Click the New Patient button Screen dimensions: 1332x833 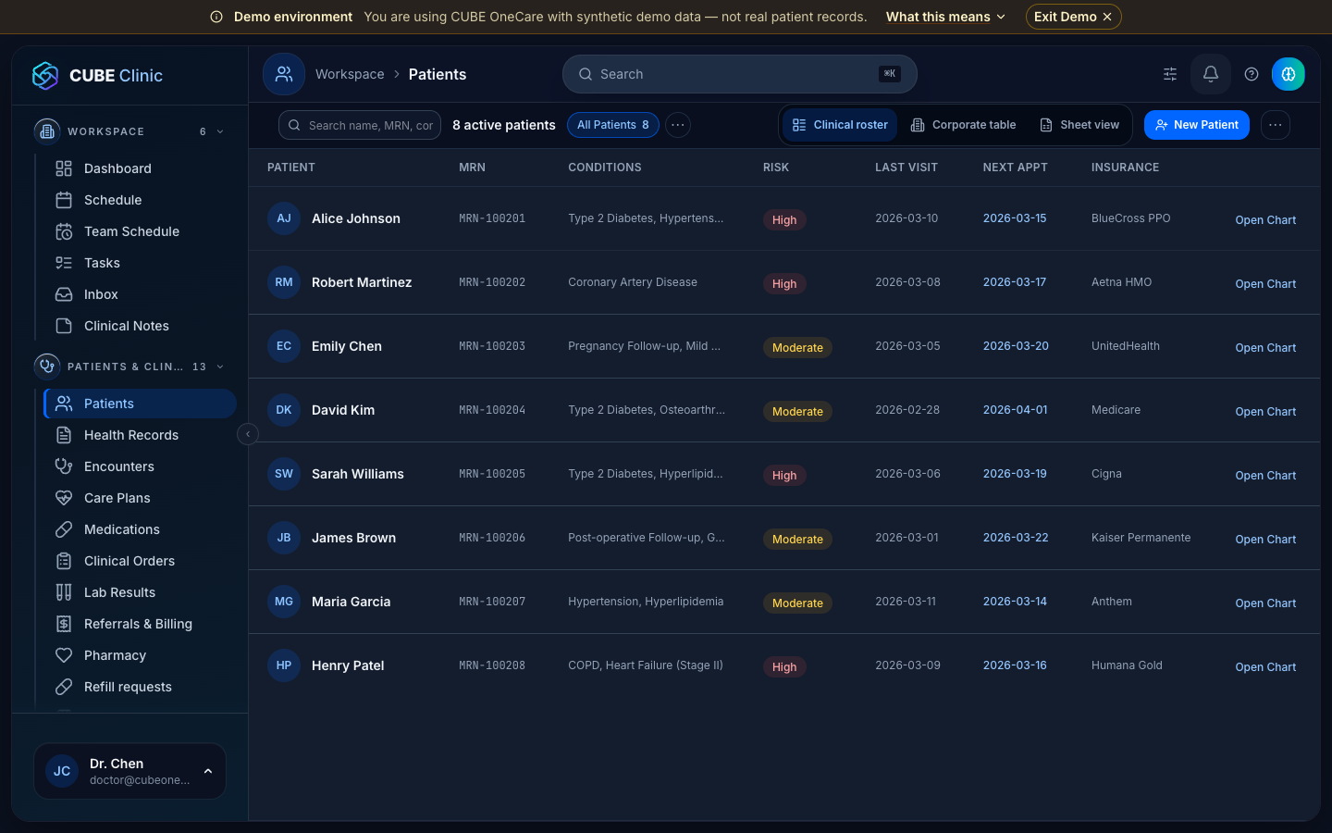[x=1197, y=125]
